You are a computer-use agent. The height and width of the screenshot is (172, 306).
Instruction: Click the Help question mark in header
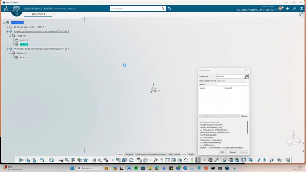pyautogui.click(x=301, y=9)
